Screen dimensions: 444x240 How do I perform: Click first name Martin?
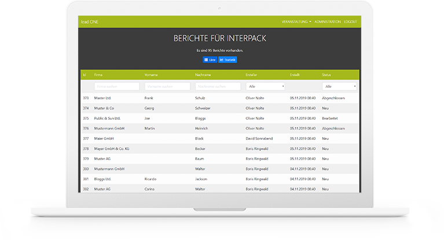149,128
